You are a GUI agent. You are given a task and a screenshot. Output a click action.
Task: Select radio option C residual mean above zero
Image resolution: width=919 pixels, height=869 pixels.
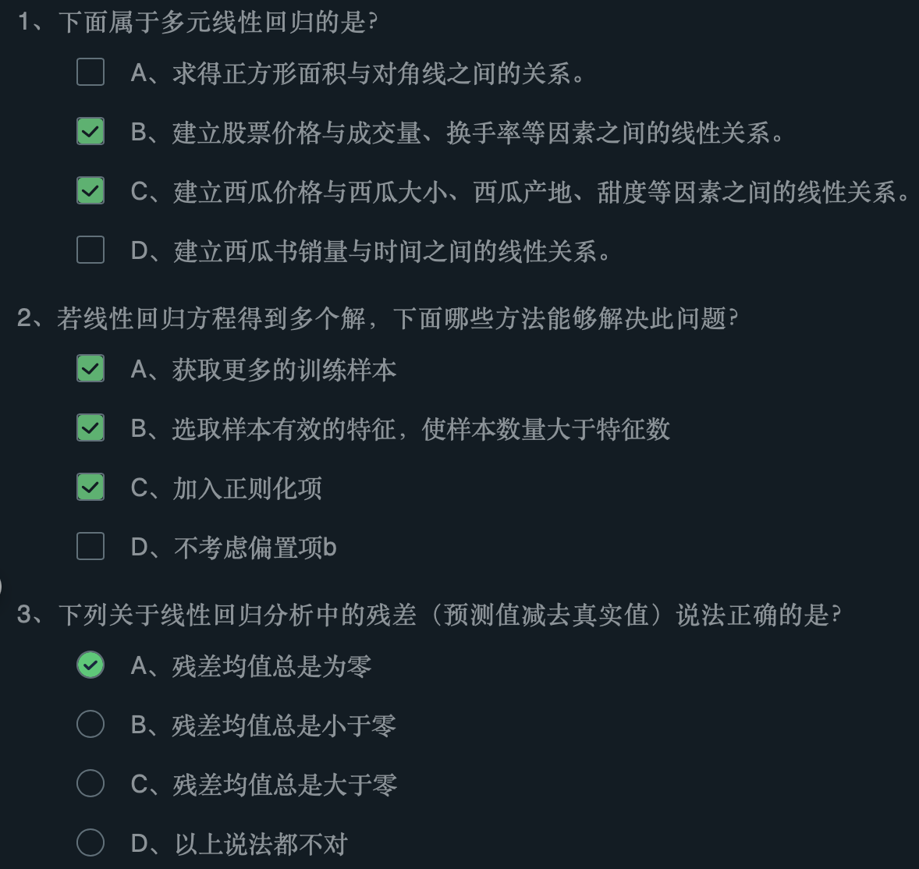pos(90,782)
